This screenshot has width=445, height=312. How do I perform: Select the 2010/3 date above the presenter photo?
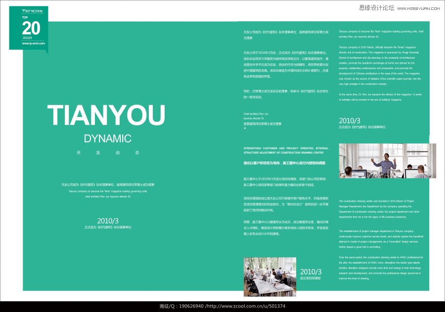(350, 121)
